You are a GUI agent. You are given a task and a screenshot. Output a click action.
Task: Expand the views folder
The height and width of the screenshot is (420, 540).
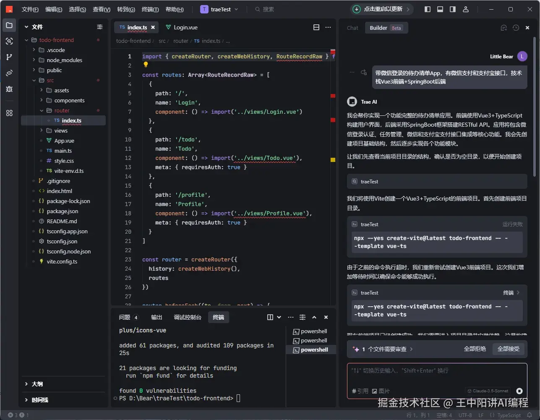42,130
